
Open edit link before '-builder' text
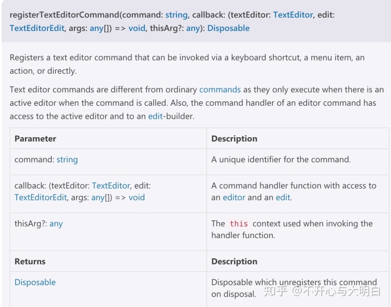pyautogui.click(x=155, y=116)
